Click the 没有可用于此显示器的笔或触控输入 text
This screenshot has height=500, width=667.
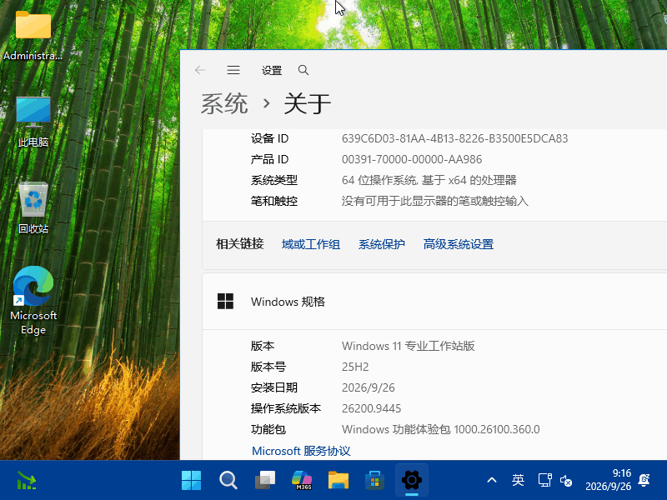point(434,201)
